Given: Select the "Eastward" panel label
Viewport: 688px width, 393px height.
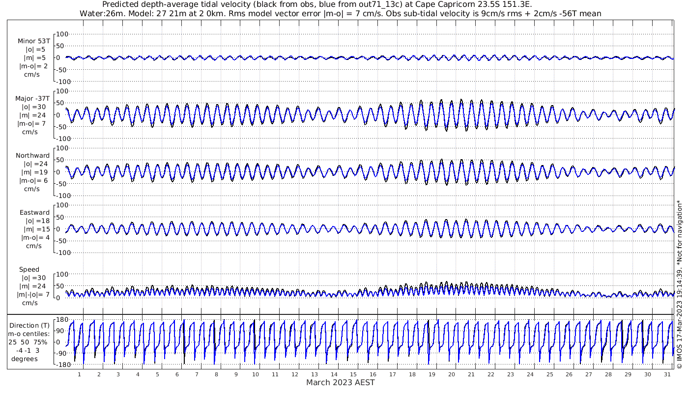Looking at the screenshot, I should point(34,213).
